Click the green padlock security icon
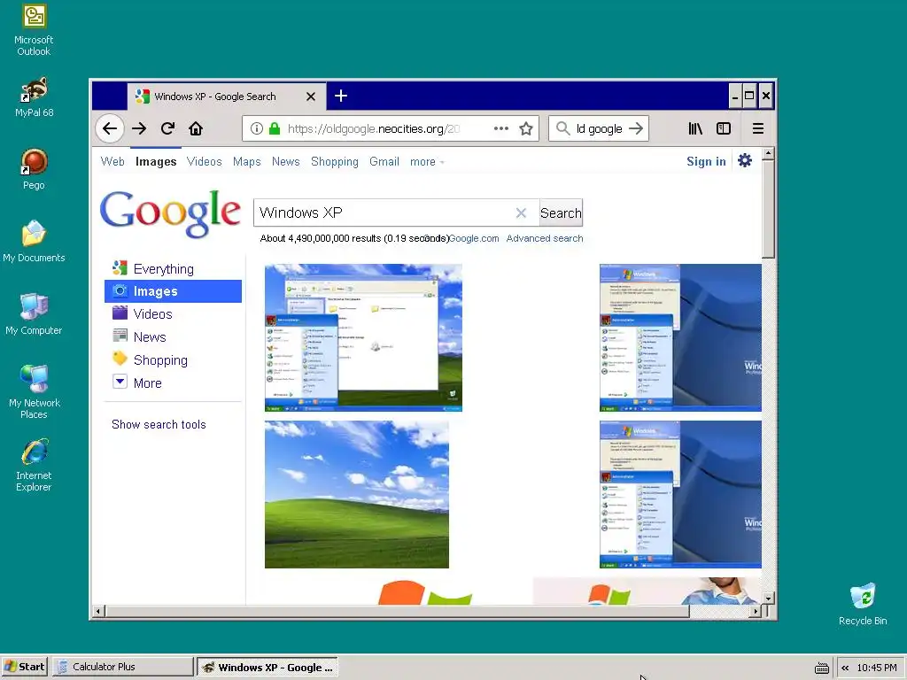 pyautogui.click(x=275, y=128)
